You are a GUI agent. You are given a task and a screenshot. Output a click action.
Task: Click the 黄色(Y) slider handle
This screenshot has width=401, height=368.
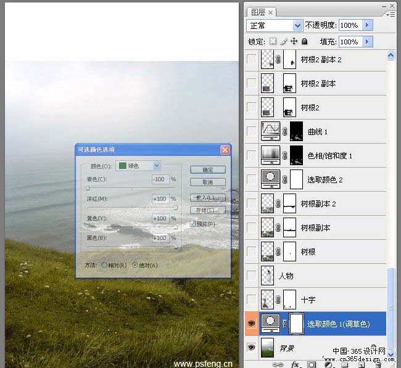176,227
